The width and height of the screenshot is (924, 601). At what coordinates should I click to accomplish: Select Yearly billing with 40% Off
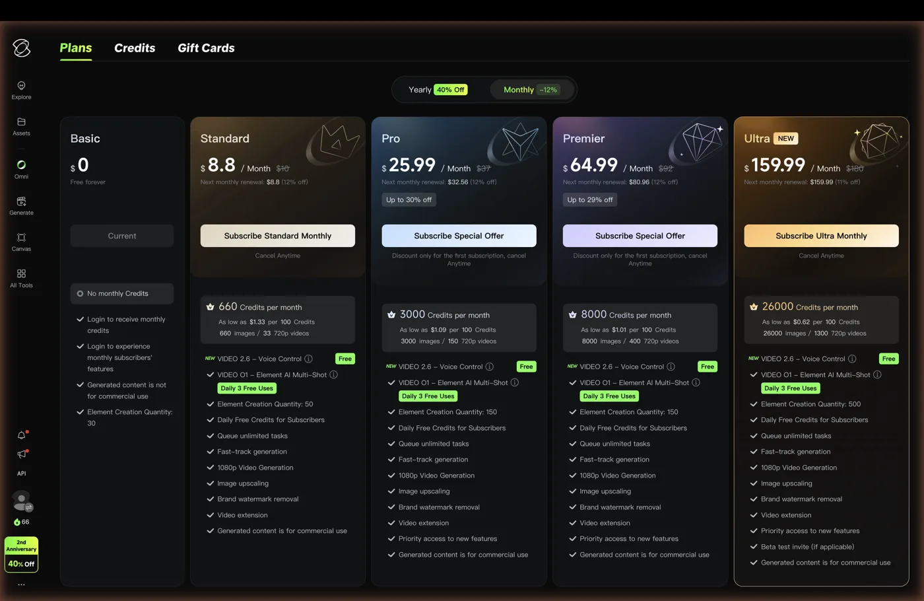tap(438, 90)
